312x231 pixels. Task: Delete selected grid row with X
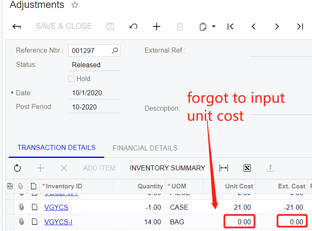(64, 168)
